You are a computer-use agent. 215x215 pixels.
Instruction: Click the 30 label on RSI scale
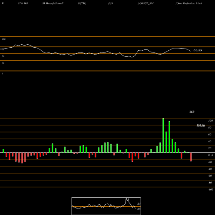tap(3, 63)
